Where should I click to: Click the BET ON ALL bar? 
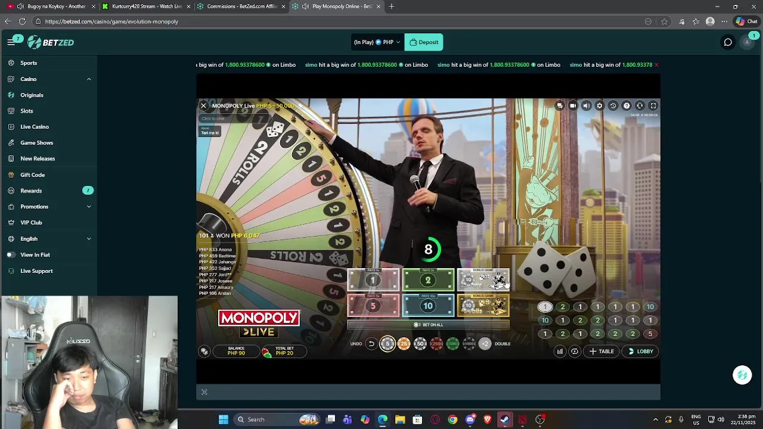point(428,325)
